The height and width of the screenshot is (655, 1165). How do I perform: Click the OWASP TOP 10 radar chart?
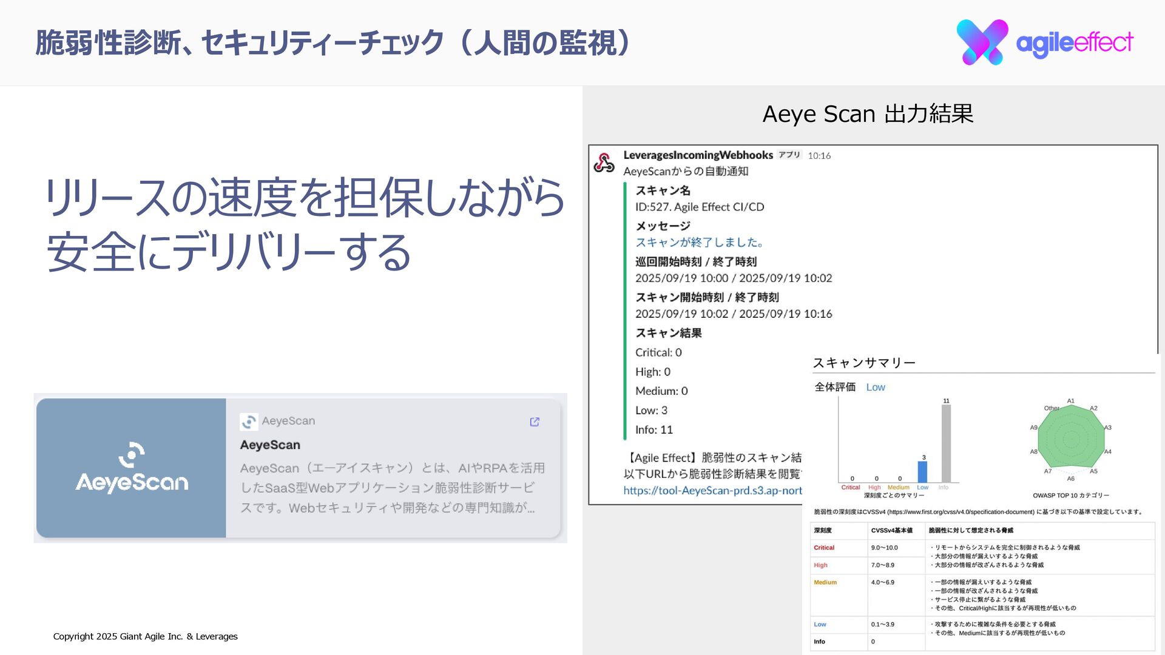(x=1070, y=439)
